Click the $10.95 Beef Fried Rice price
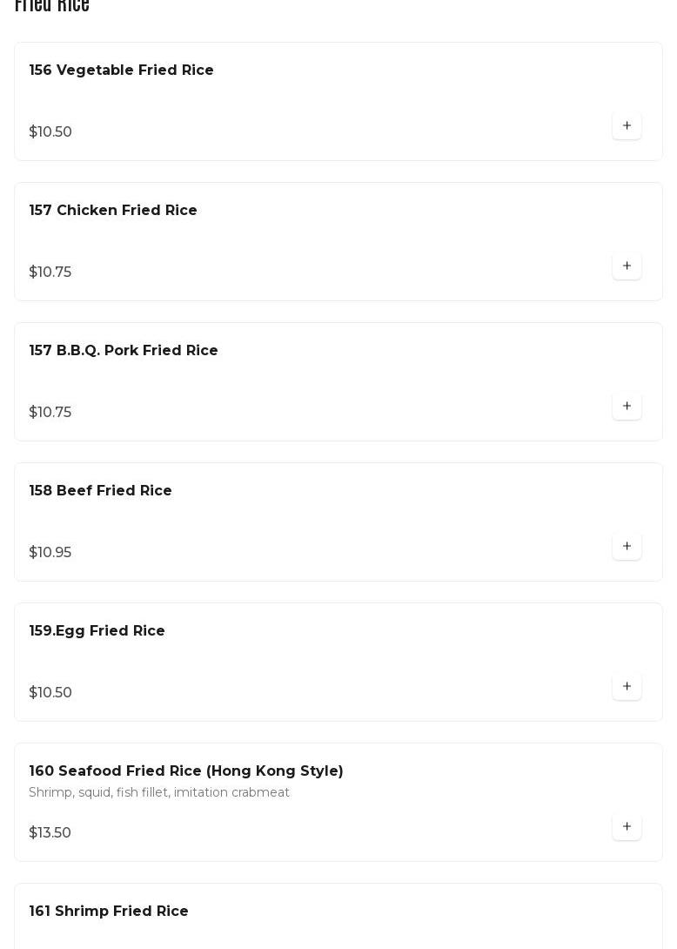 pyautogui.click(x=50, y=553)
